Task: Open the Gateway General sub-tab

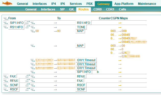Action: (31, 9)
